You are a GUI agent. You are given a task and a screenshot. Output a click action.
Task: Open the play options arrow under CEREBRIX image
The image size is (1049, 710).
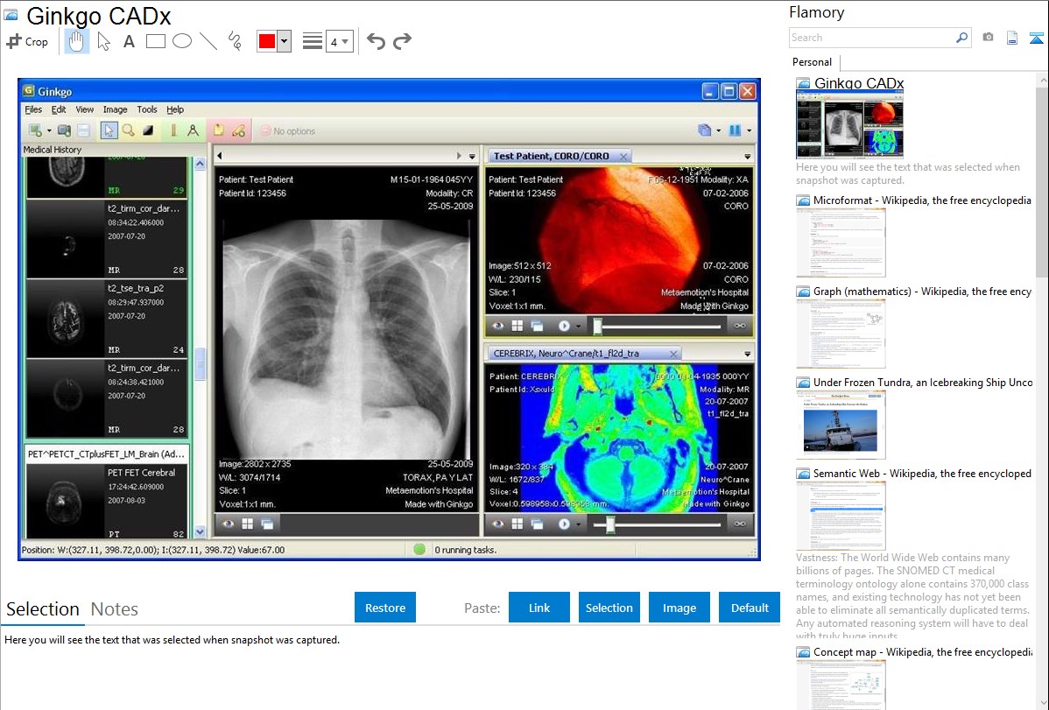(x=578, y=524)
